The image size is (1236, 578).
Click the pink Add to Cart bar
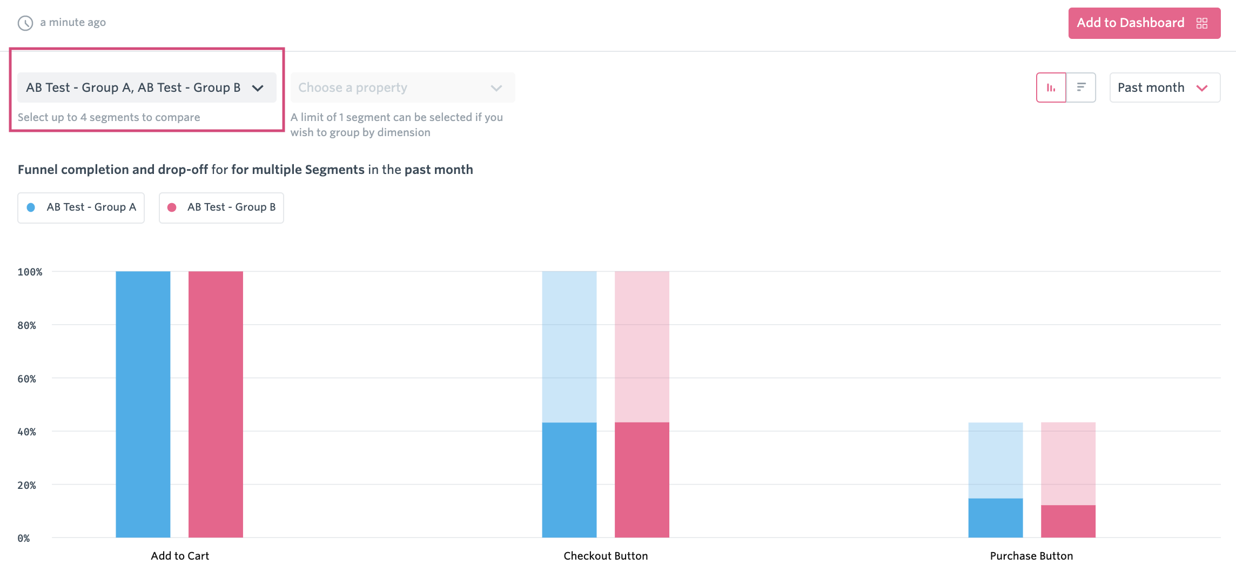coord(216,404)
